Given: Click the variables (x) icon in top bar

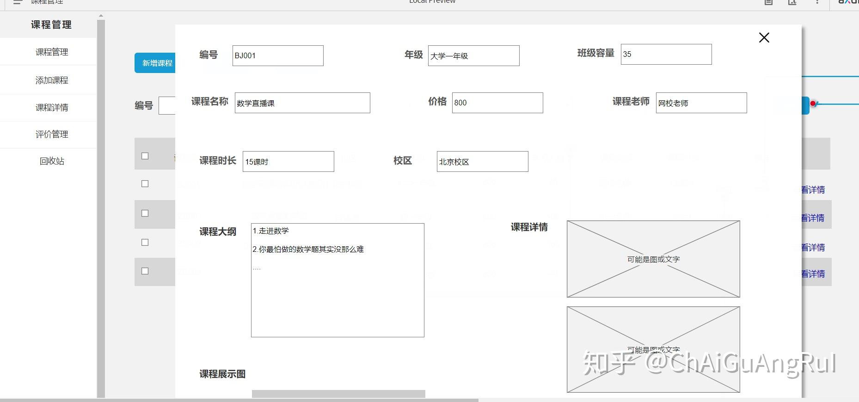Looking at the screenshot, I should (x=792, y=2).
